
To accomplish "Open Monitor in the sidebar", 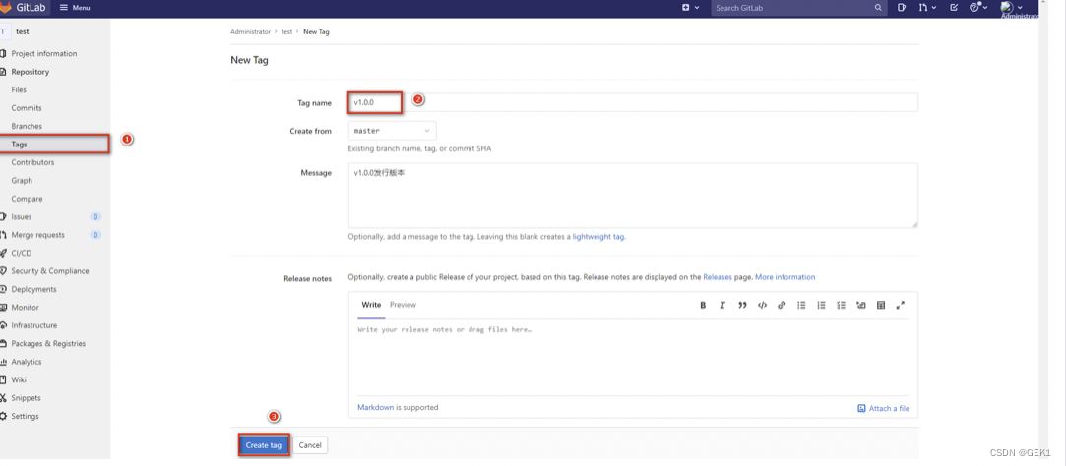I will (25, 307).
